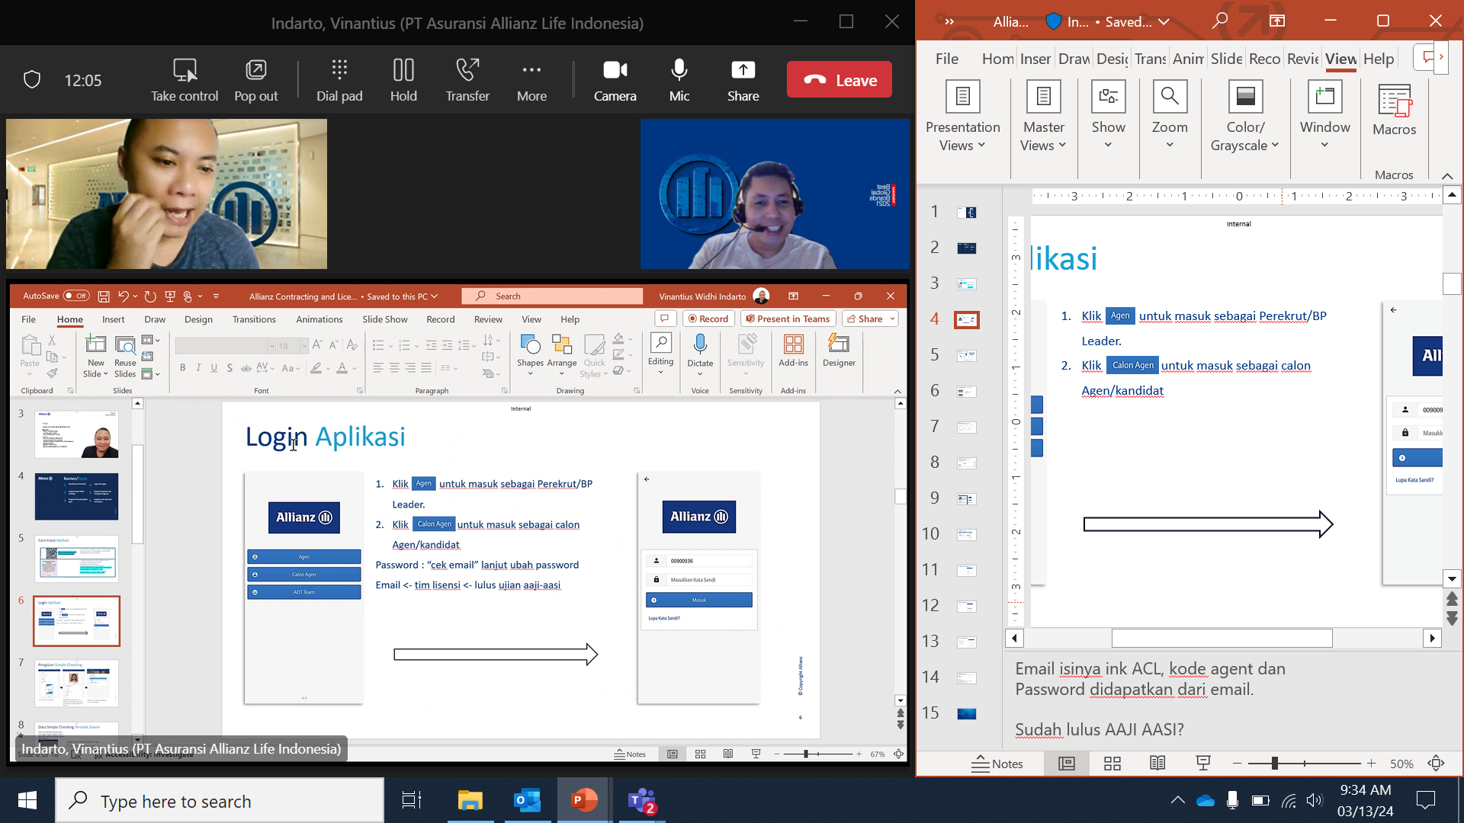Switch to Slide Sorter view in status bar
Viewport: 1464px width, 823px height.
pos(1112,763)
